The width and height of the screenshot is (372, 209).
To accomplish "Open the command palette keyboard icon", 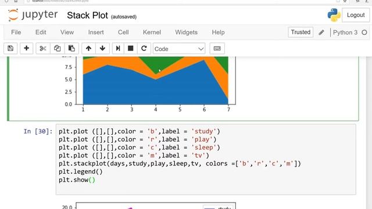I will tap(217, 49).
